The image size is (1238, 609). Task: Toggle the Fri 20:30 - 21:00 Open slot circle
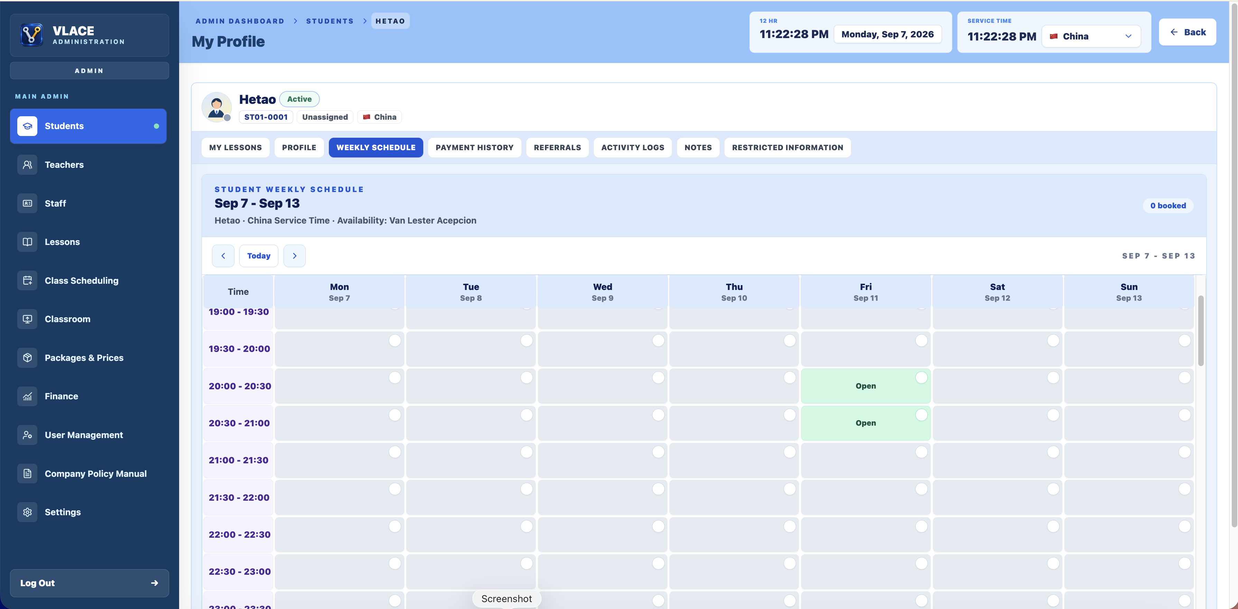coord(921,415)
